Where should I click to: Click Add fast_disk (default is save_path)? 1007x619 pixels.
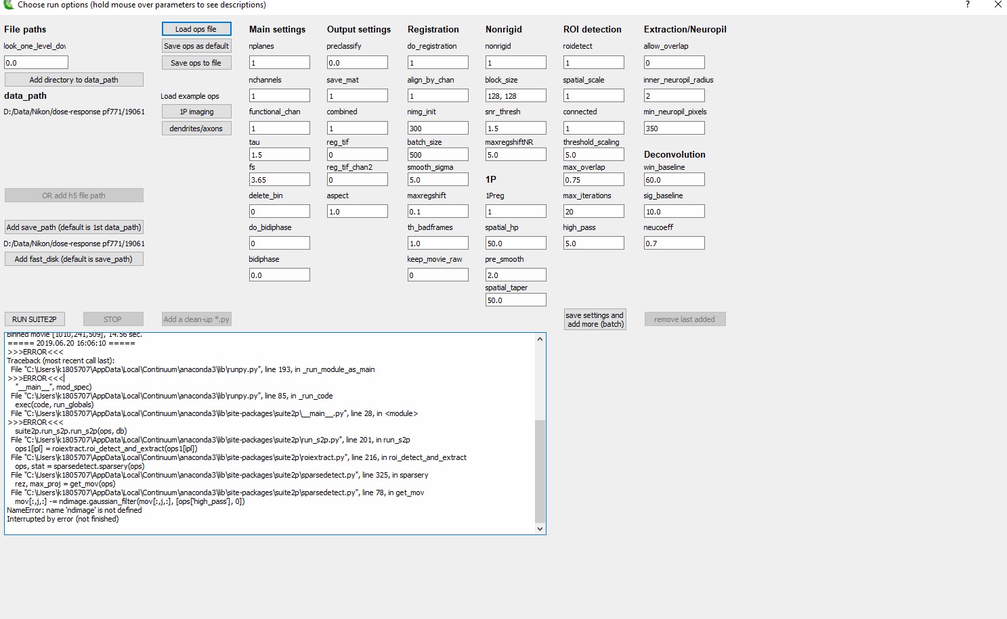click(x=73, y=258)
